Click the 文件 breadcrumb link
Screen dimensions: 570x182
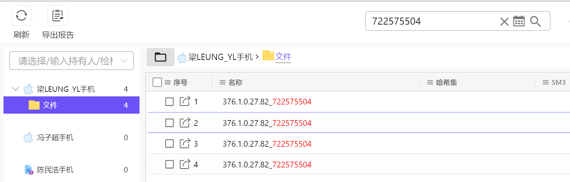tap(283, 57)
